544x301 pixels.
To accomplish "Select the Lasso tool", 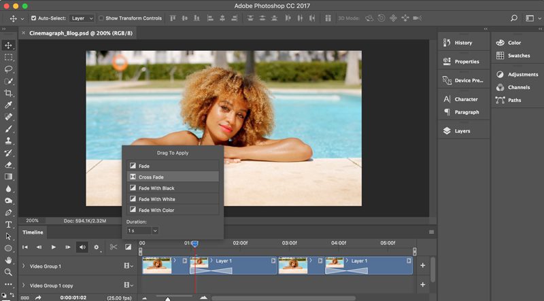I will coord(8,69).
